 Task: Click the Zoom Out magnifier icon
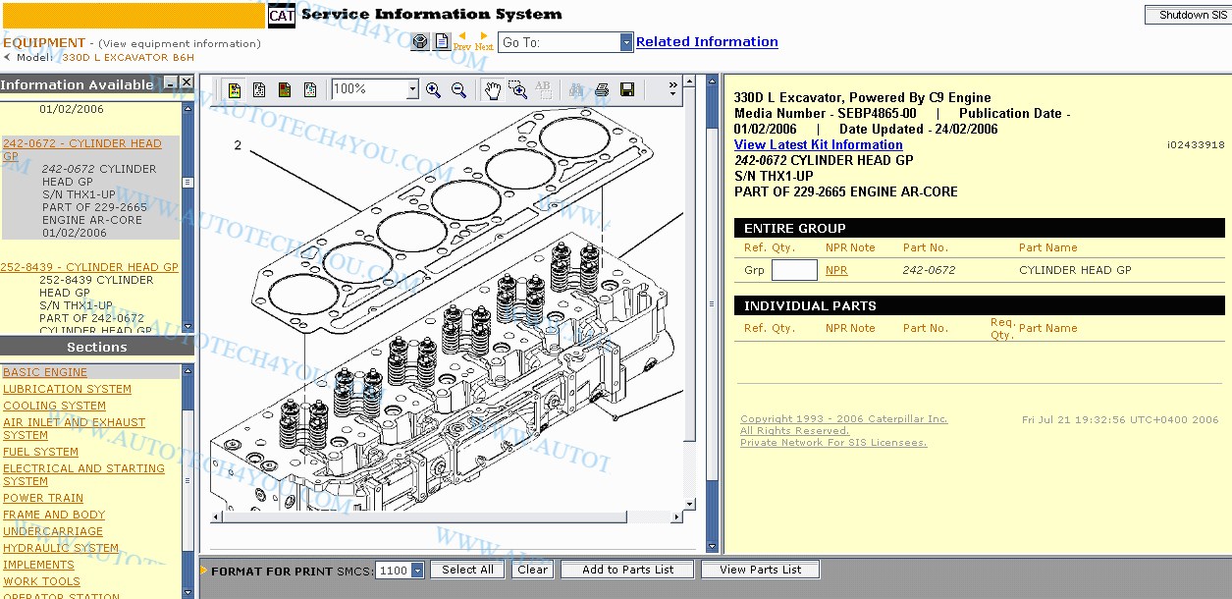tap(458, 90)
